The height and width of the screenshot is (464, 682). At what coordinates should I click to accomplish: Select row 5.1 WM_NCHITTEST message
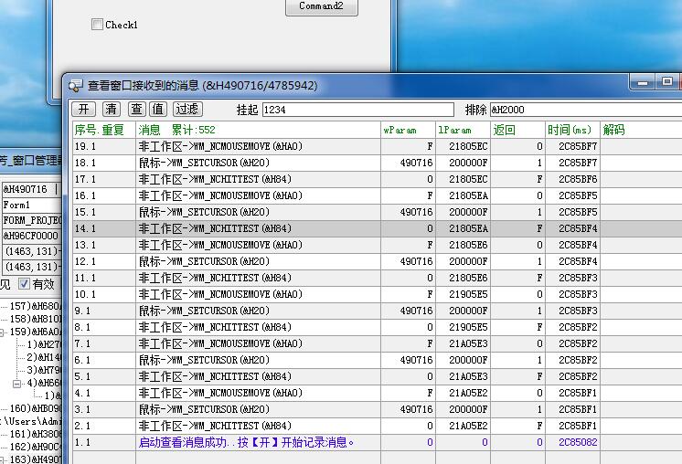tap(377, 376)
